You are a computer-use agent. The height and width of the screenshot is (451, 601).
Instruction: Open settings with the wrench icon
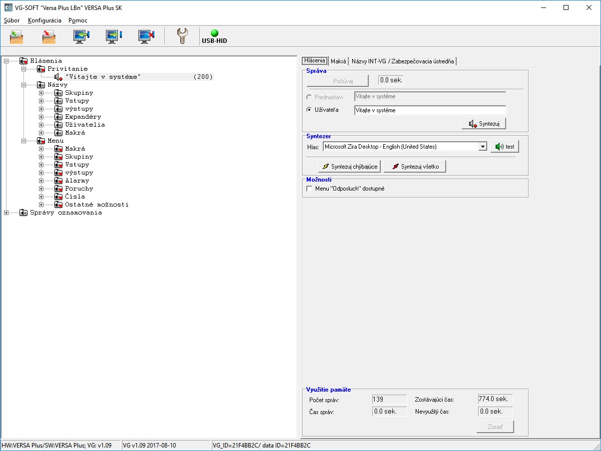tap(182, 36)
